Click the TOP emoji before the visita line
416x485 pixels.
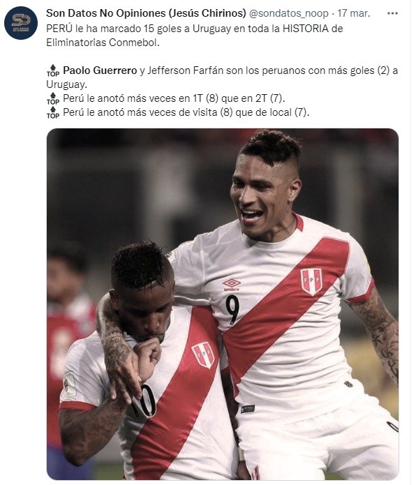(x=53, y=112)
